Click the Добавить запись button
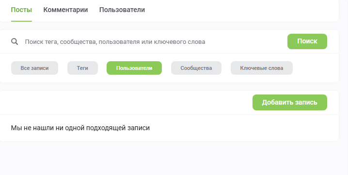 (x=290, y=102)
